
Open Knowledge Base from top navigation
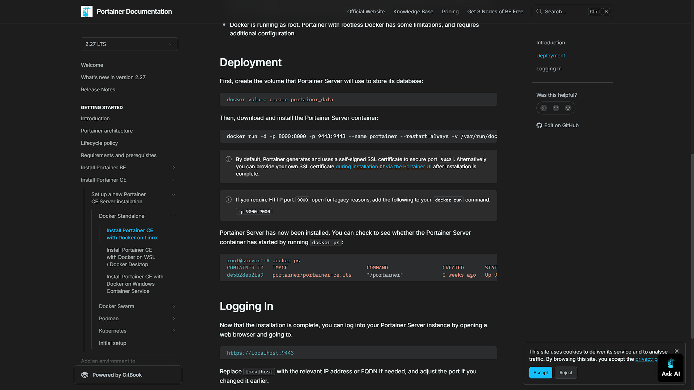pyautogui.click(x=413, y=12)
